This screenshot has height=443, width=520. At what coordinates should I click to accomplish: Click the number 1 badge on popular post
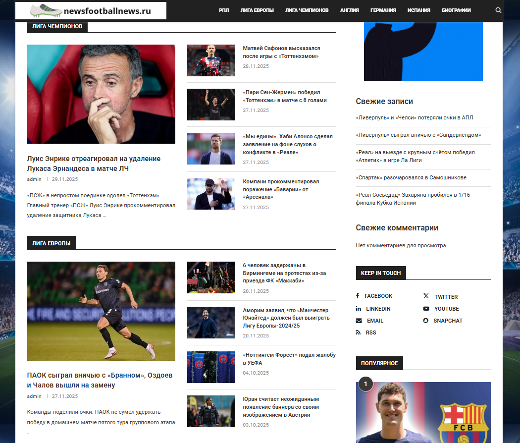click(x=366, y=384)
